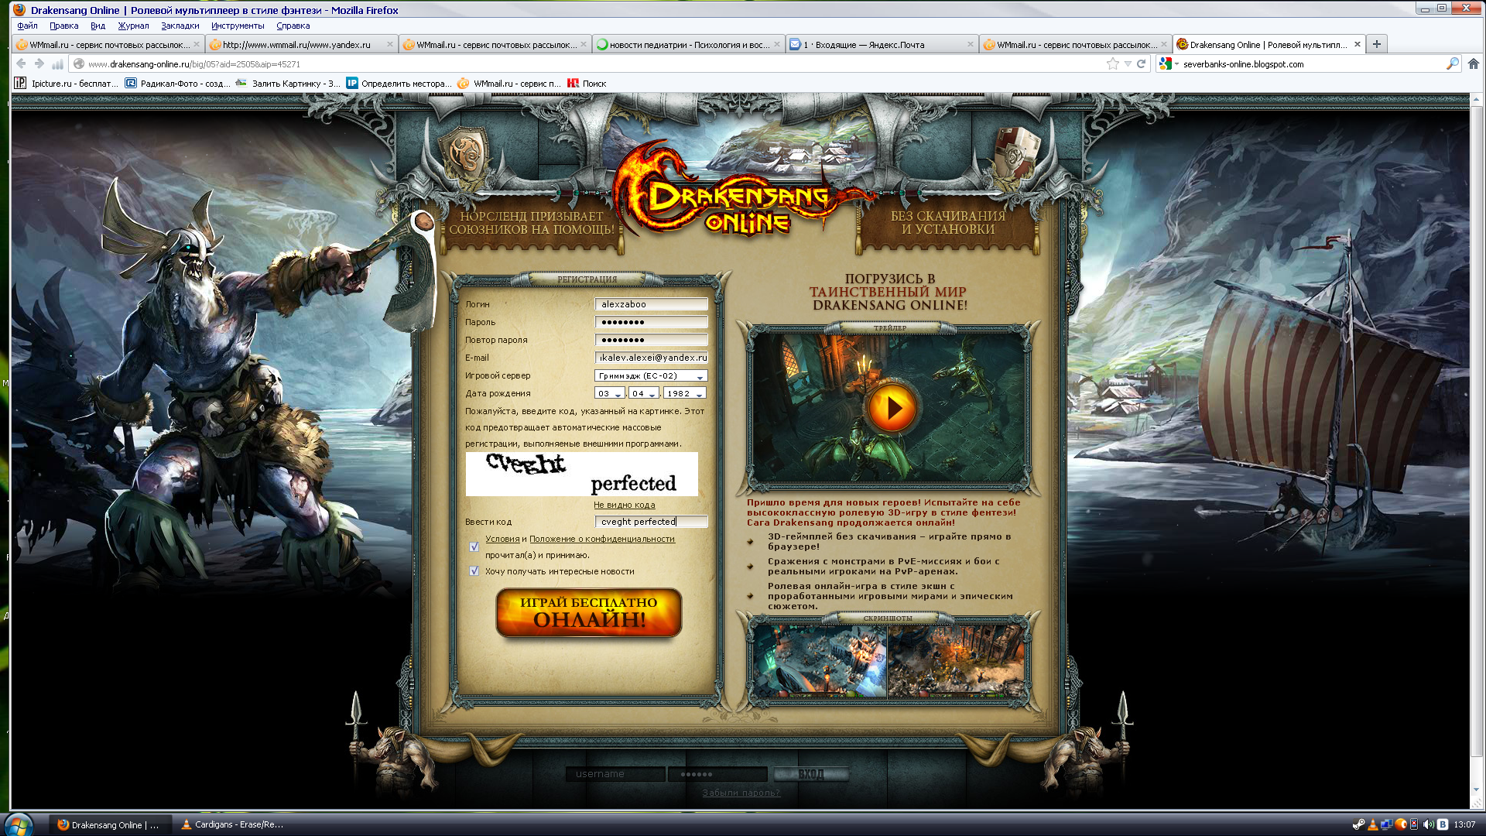Click the volume speaker tray icon
The image size is (1486, 836).
[x=1428, y=824]
